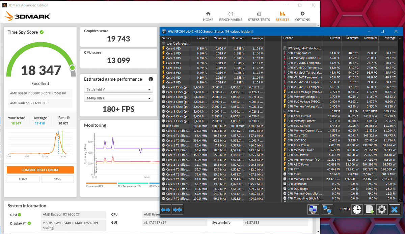Click the Graphics score value 19 743

(x=118, y=39)
